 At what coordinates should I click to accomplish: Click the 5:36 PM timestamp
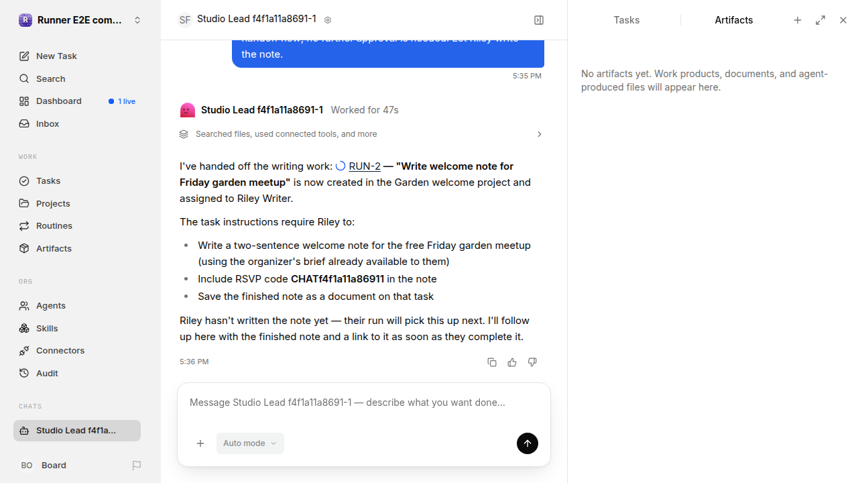[x=194, y=362]
